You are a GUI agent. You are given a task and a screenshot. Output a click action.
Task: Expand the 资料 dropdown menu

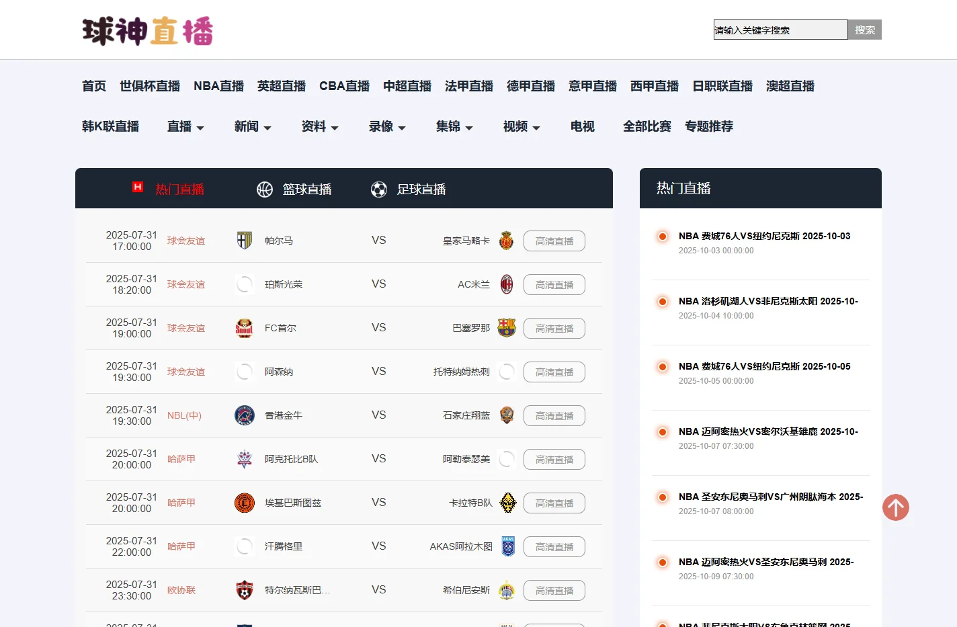[x=320, y=126]
